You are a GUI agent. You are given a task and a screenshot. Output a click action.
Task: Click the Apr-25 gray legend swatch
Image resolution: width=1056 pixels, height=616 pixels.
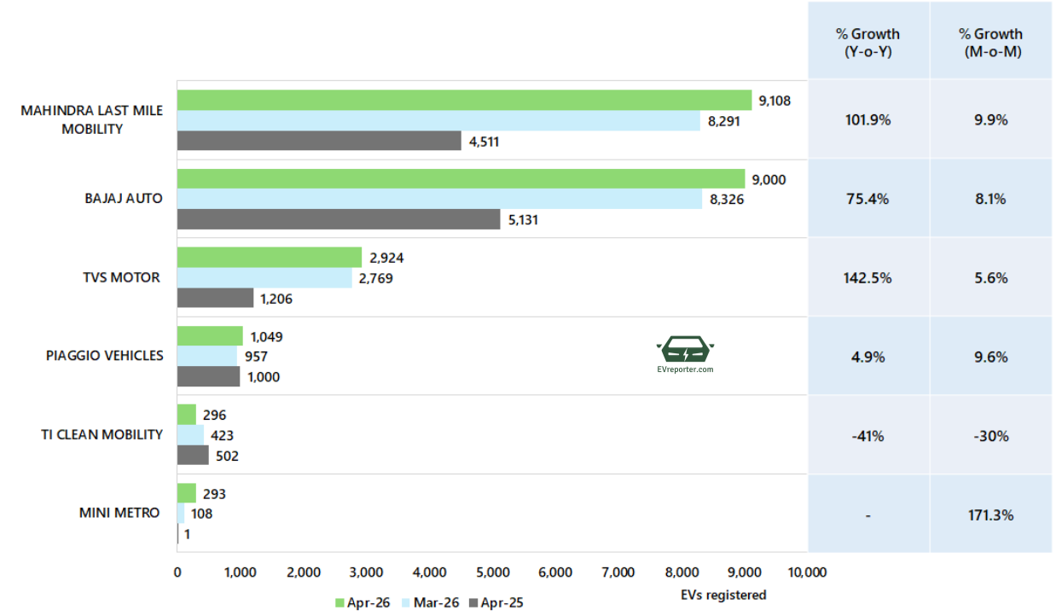pos(473,603)
